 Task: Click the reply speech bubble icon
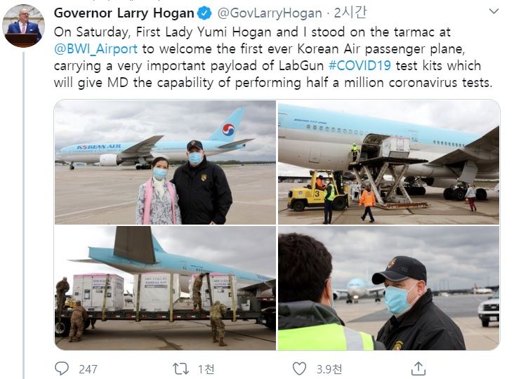pos(62,368)
